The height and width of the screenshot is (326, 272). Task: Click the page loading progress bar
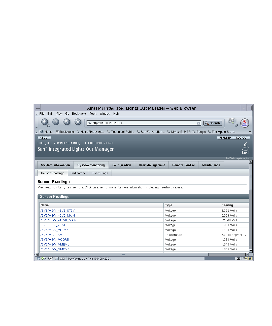(219, 259)
